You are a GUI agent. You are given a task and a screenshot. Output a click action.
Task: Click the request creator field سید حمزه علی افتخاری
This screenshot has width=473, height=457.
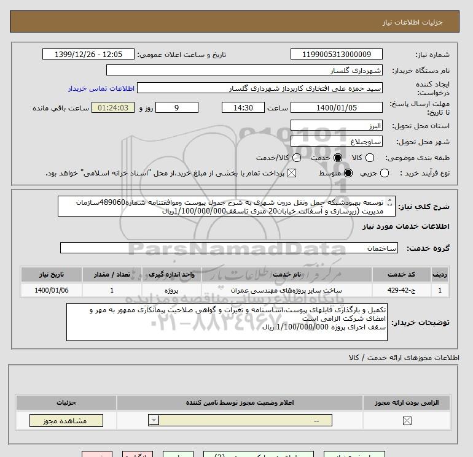point(260,88)
